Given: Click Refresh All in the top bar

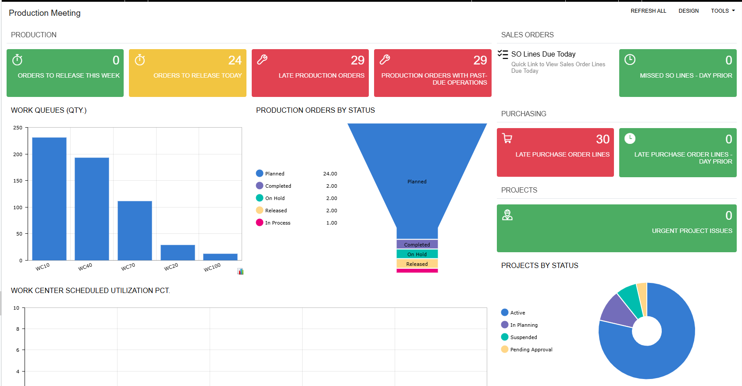Looking at the screenshot, I should [x=648, y=11].
